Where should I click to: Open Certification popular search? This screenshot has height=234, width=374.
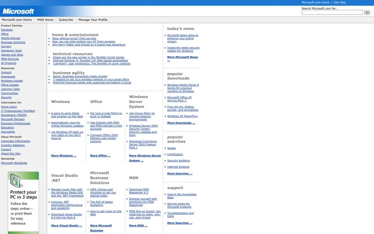[175, 154]
